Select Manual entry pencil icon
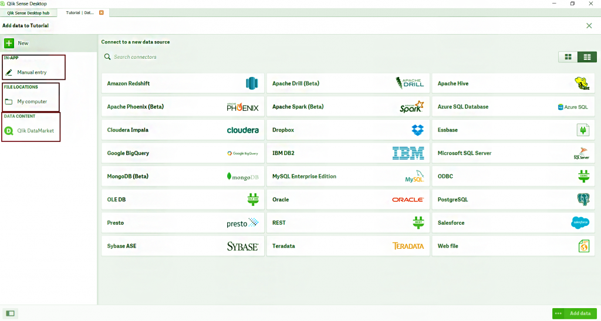Image resolution: width=601 pixels, height=321 pixels. click(9, 72)
